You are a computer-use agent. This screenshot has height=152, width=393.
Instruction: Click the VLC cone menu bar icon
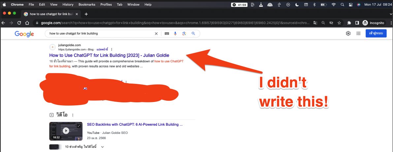click(x=261, y=5)
